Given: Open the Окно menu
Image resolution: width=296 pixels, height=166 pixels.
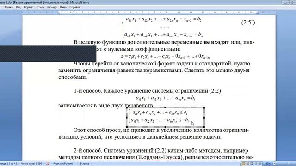Looking at the screenshot, I should coord(63,7).
